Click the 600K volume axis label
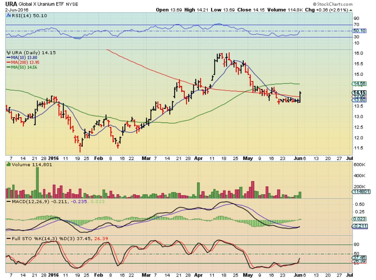This screenshot has height=280, width=376. 359,164
